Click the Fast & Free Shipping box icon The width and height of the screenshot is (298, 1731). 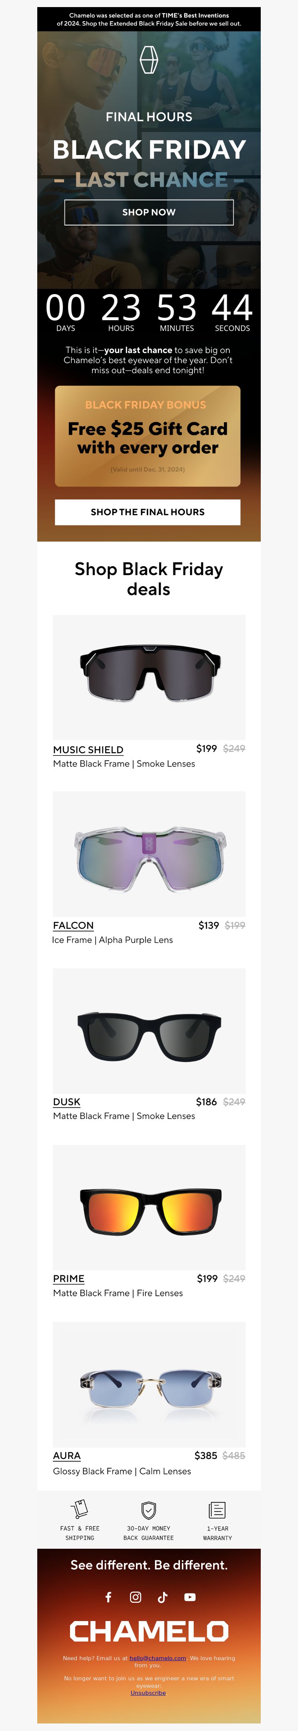pyautogui.click(x=80, y=1508)
